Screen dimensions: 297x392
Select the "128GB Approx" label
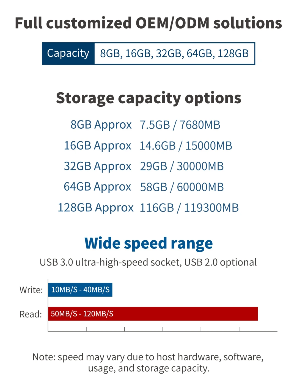click(96, 208)
